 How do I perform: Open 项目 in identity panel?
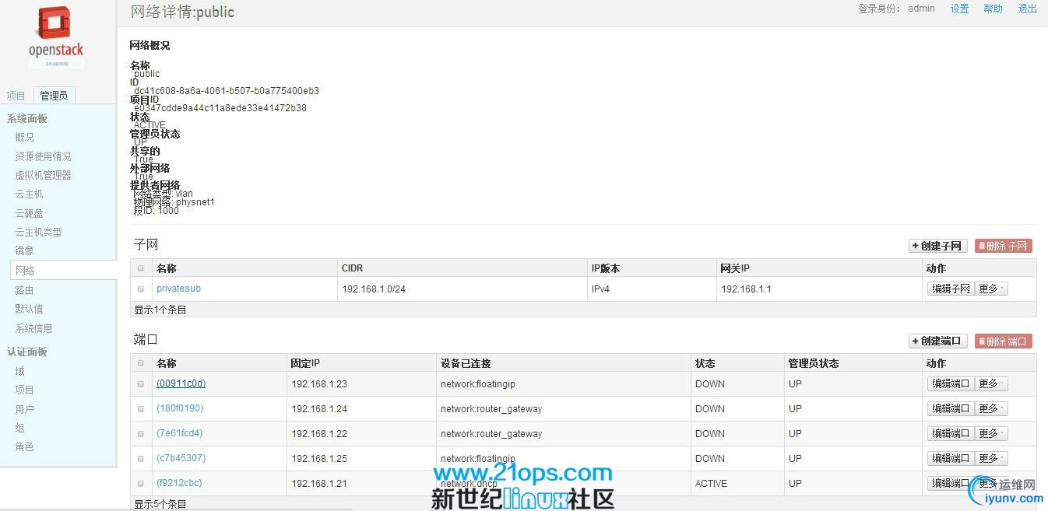[25, 390]
